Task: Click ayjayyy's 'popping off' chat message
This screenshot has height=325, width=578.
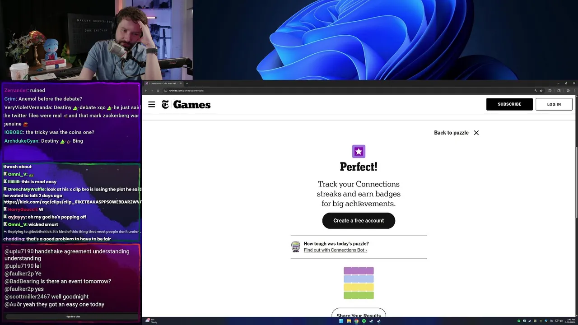Action: (x=45, y=217)
